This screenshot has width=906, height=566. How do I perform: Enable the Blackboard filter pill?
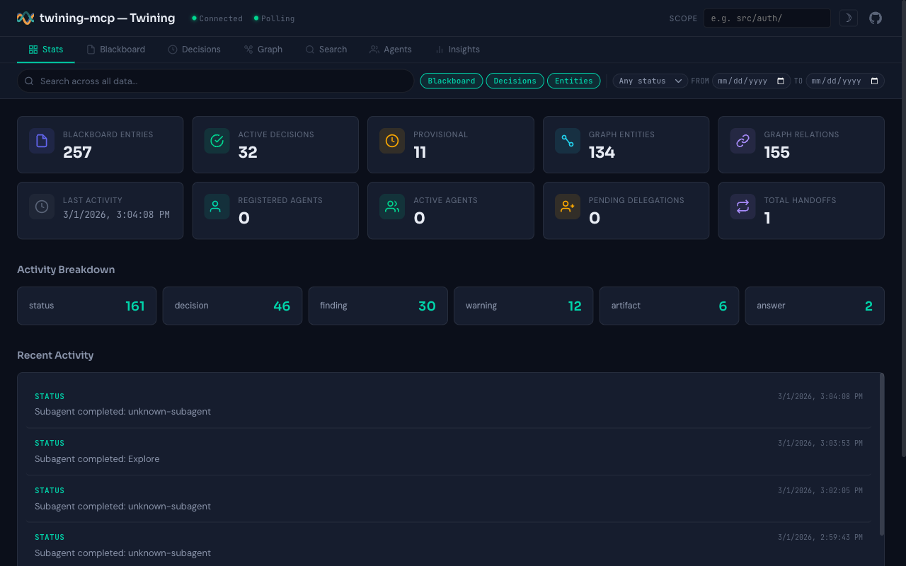coord(451,81)
